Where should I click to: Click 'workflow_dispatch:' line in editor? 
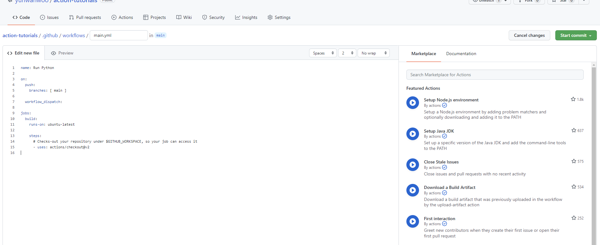(43, 102)
